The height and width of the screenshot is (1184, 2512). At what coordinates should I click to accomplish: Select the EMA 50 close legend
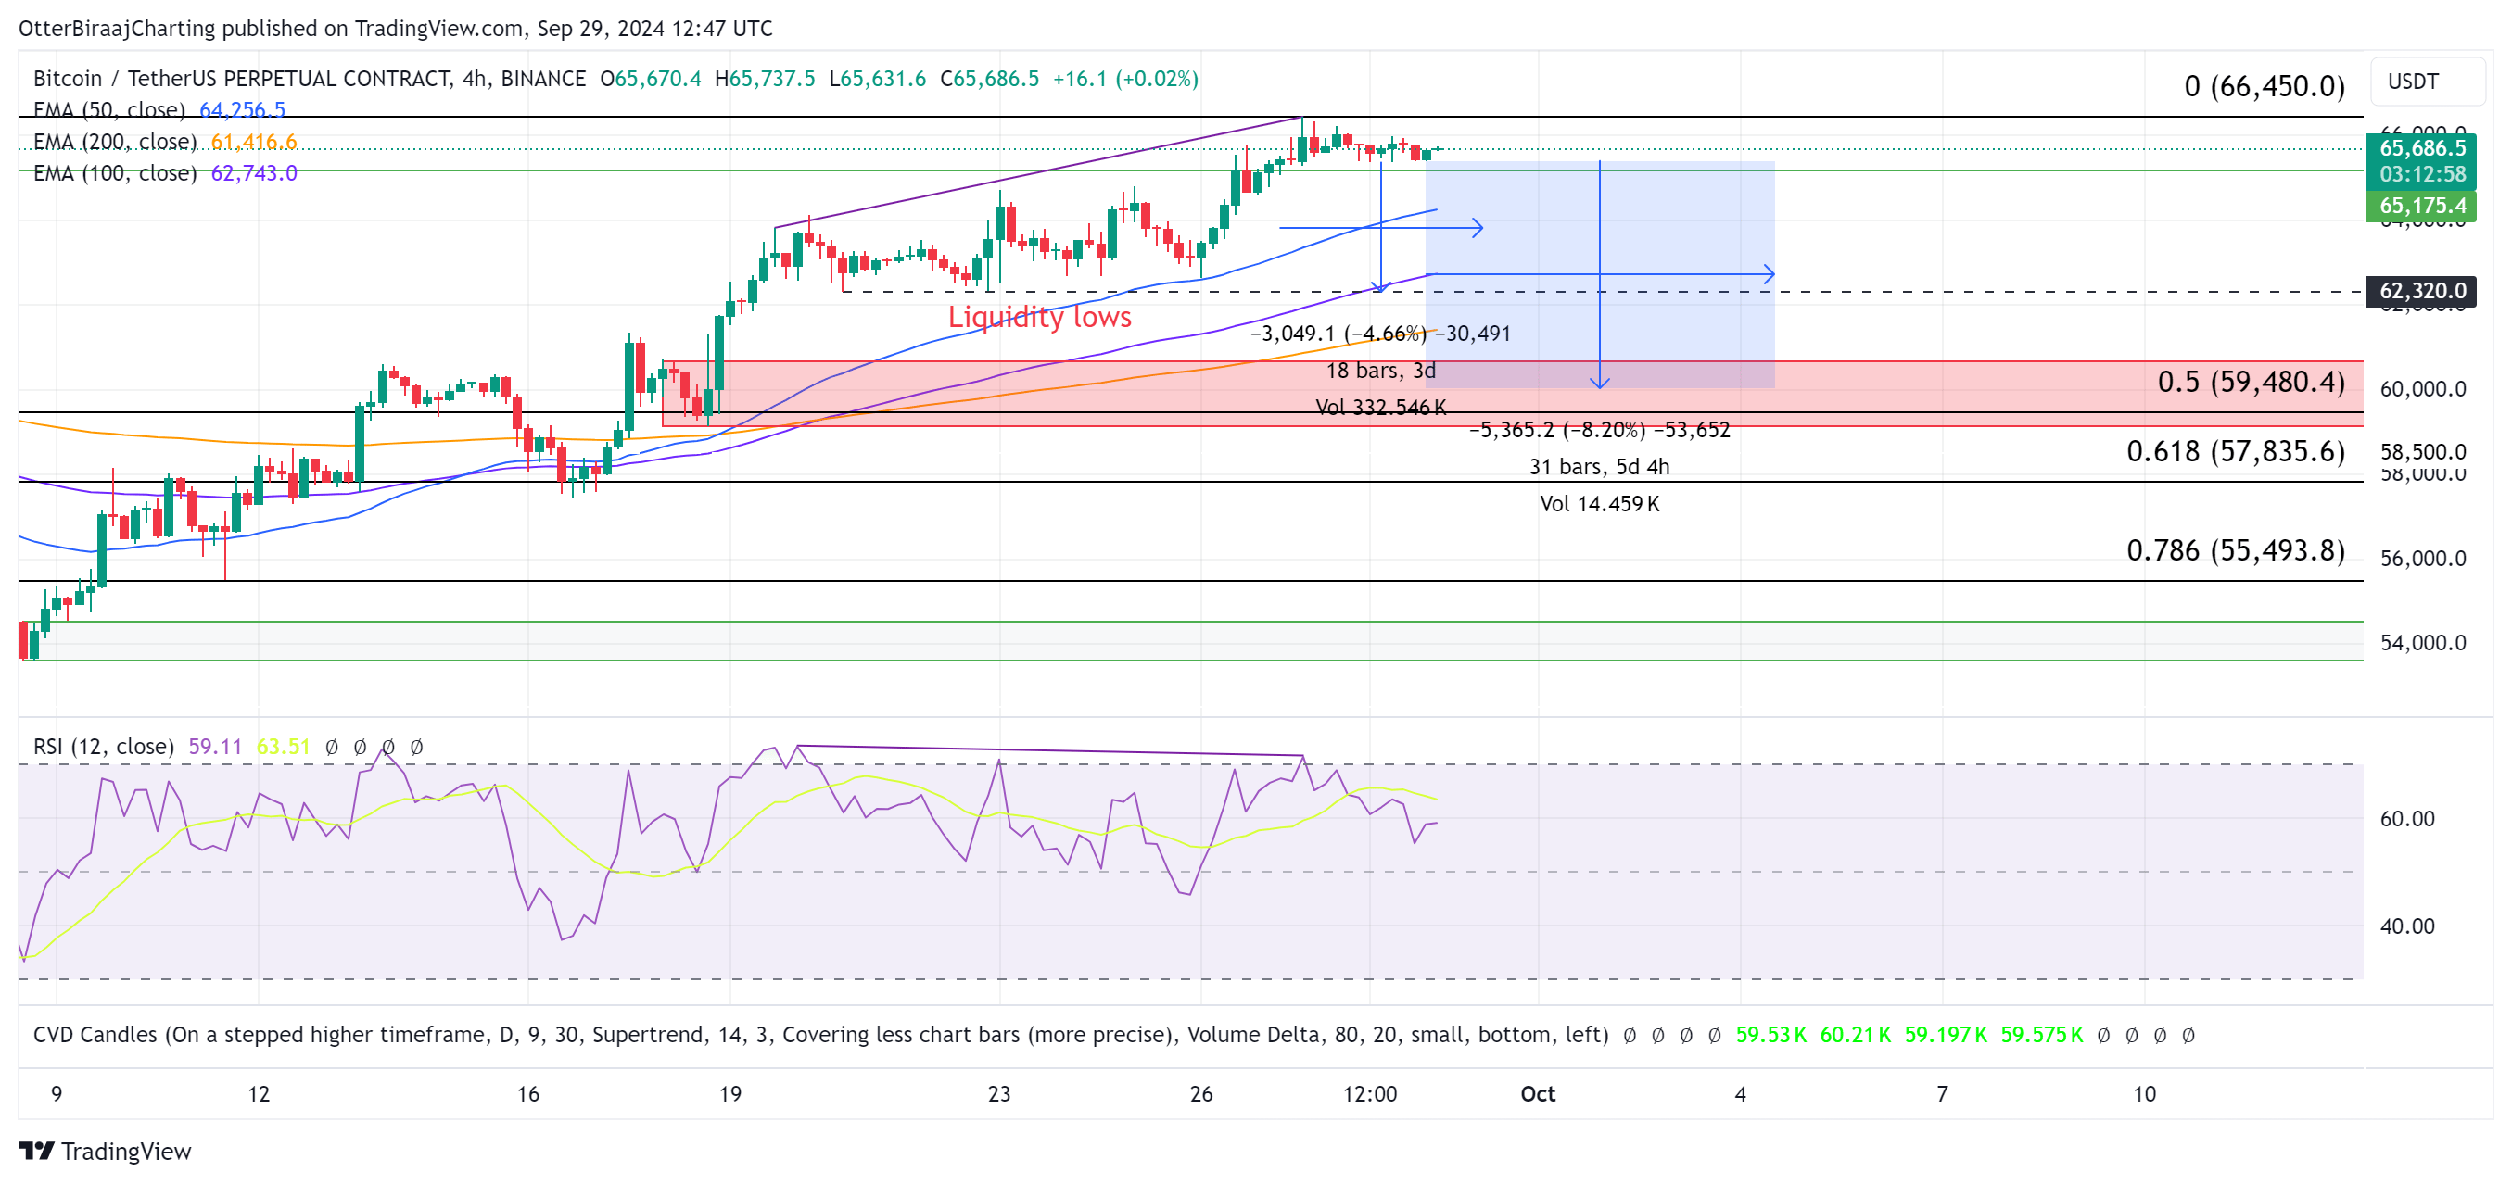(109, 109)
